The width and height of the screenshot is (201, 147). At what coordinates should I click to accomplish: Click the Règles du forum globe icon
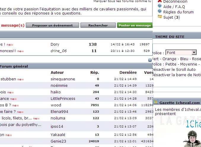pyautogui.click(x=160, y=12)
